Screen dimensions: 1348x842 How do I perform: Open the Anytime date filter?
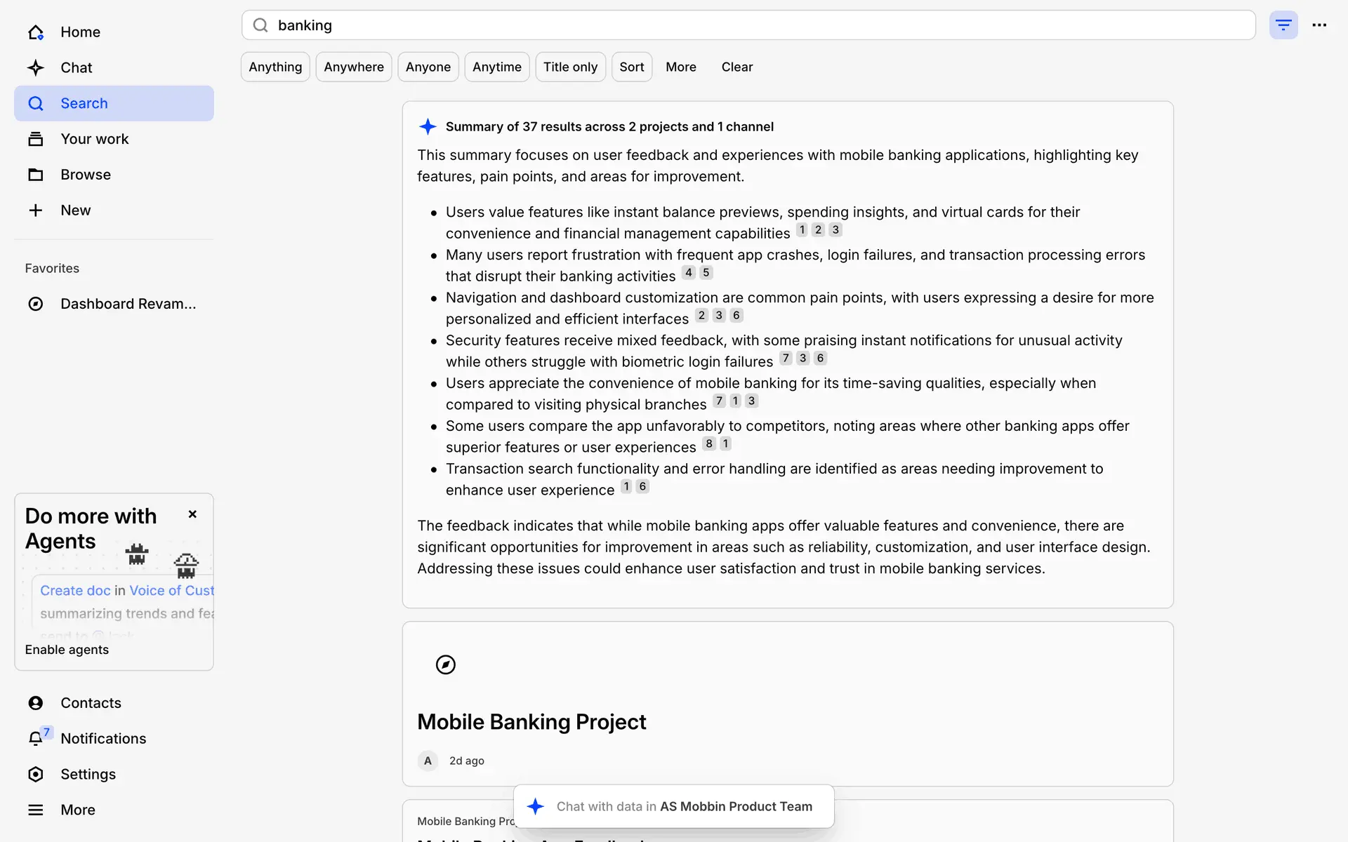(x=496, y=67)
